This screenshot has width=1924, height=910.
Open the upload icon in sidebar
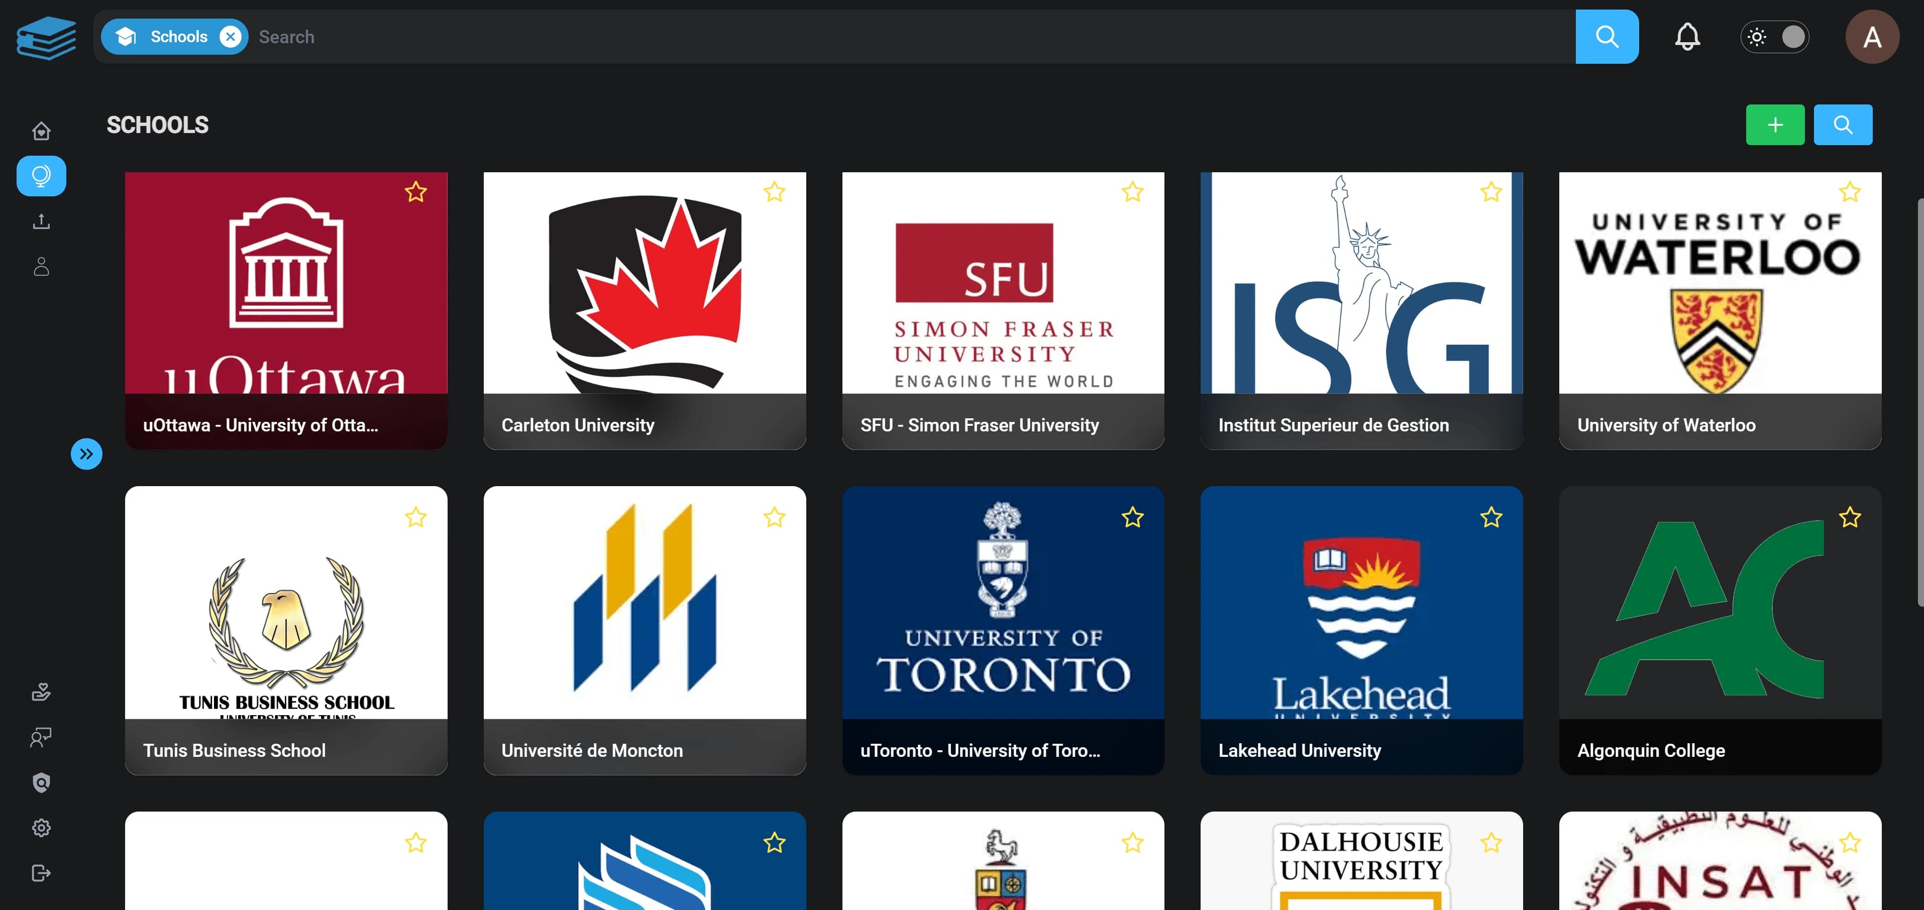click(x=41, y=221)
